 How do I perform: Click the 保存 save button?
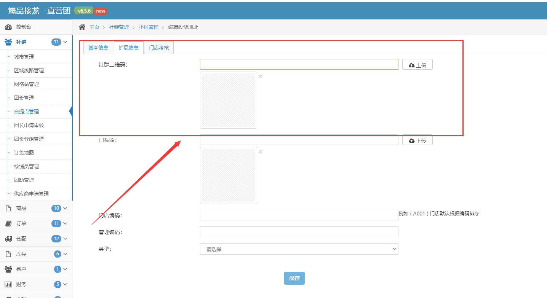point(294,278)
